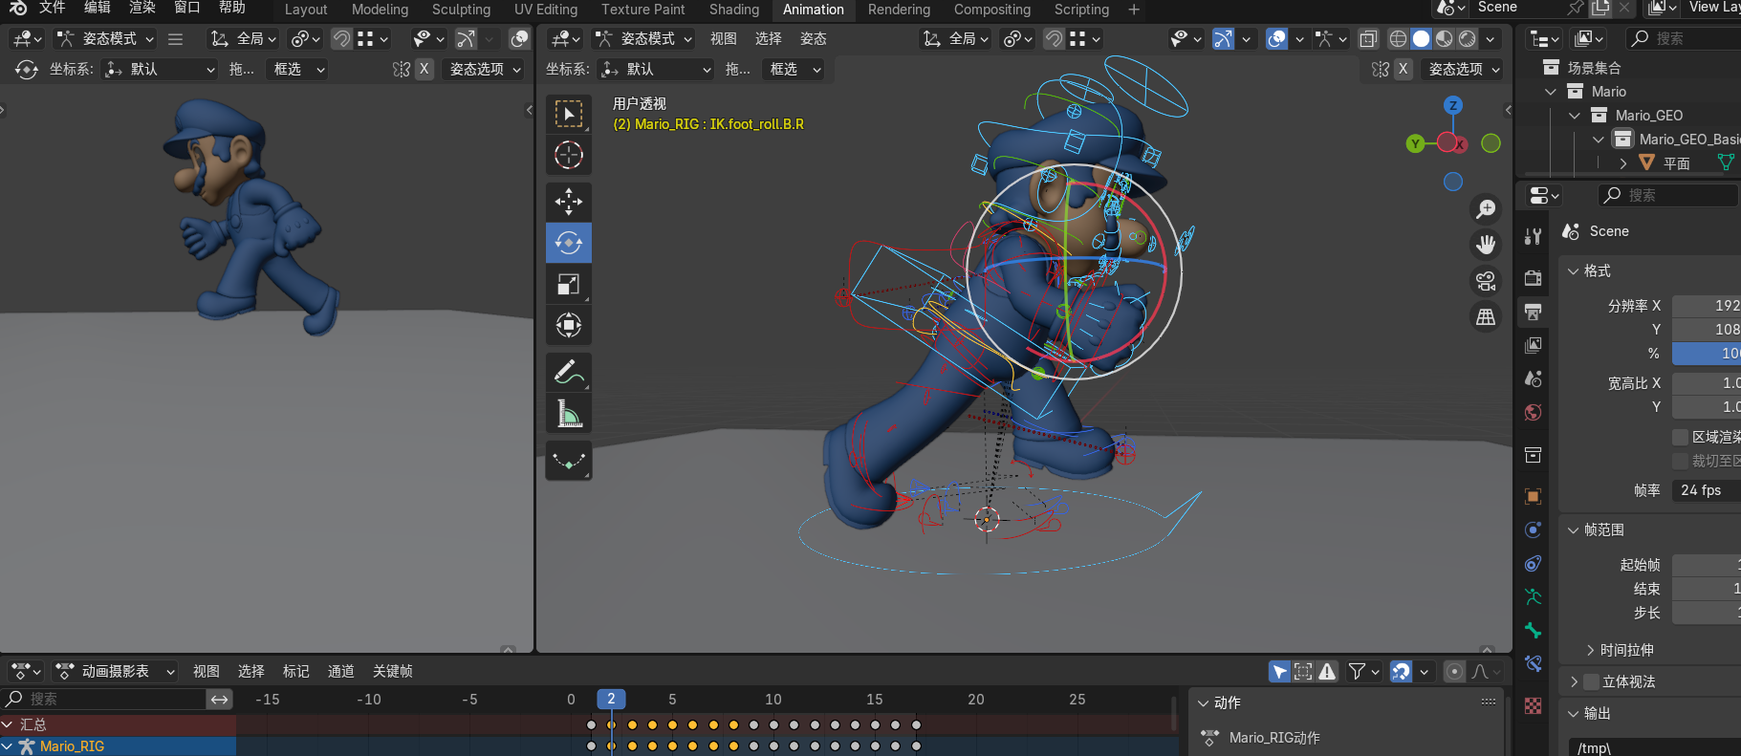Open the Tool properties tab
1741x756 pixels.
click(x=1534, y=237)
